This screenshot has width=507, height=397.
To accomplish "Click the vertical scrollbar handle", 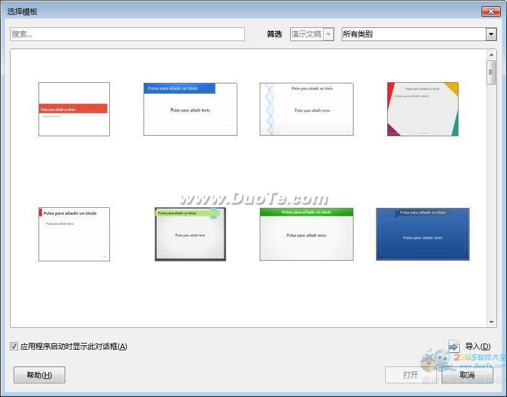I will coord(491,72).
